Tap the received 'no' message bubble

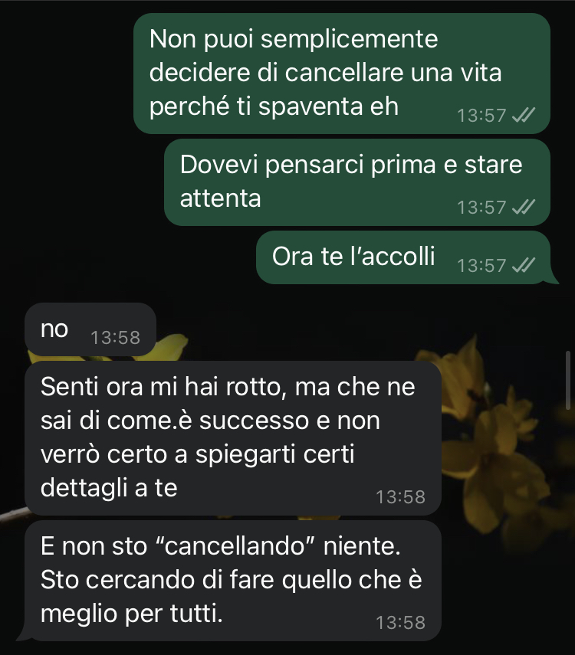pos(90,329)
